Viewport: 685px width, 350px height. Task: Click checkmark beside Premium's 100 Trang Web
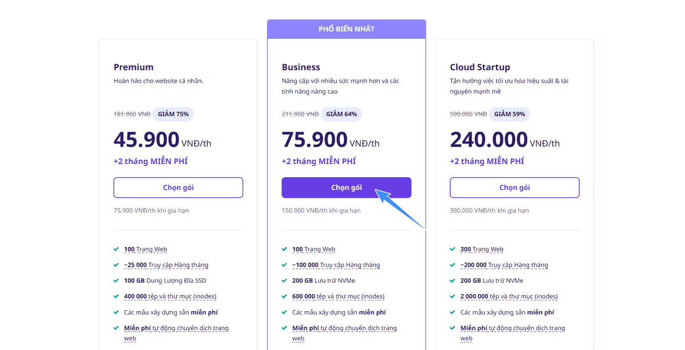tap(116, 249)
